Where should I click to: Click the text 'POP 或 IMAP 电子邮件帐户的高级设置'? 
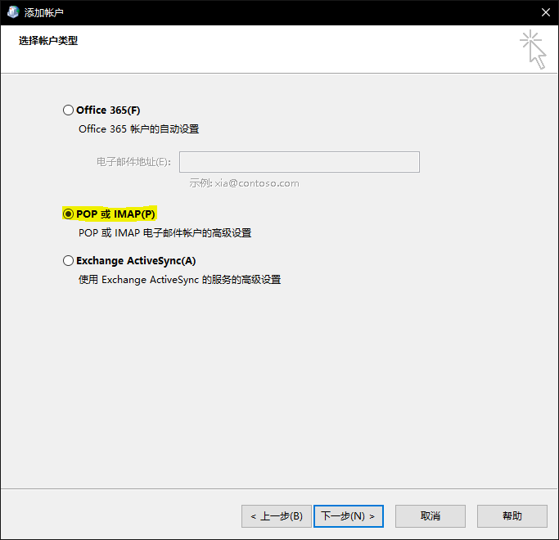pyautogui.click(x=165, y=233)
